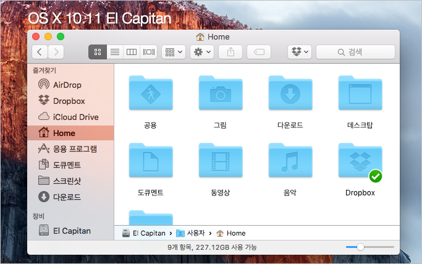Open the gear action menu
422x264 pixels.
pos(202,52)
